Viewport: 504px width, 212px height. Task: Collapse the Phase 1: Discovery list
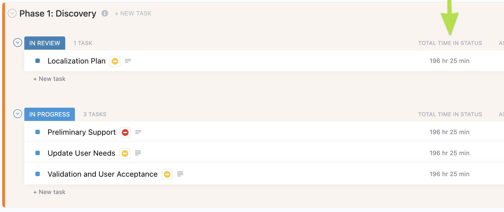tap(12, 13)
